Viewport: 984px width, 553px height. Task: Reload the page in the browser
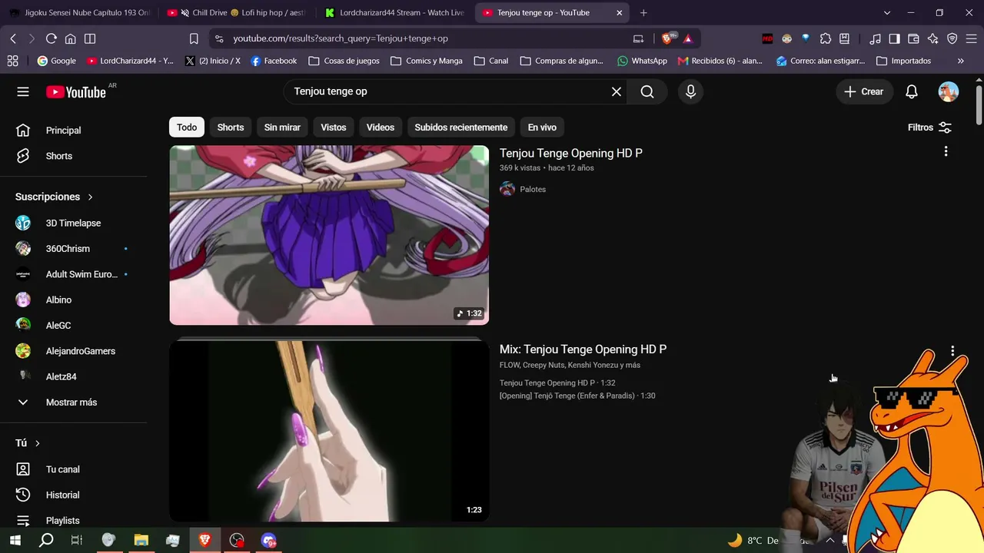[x=51, y=38]
